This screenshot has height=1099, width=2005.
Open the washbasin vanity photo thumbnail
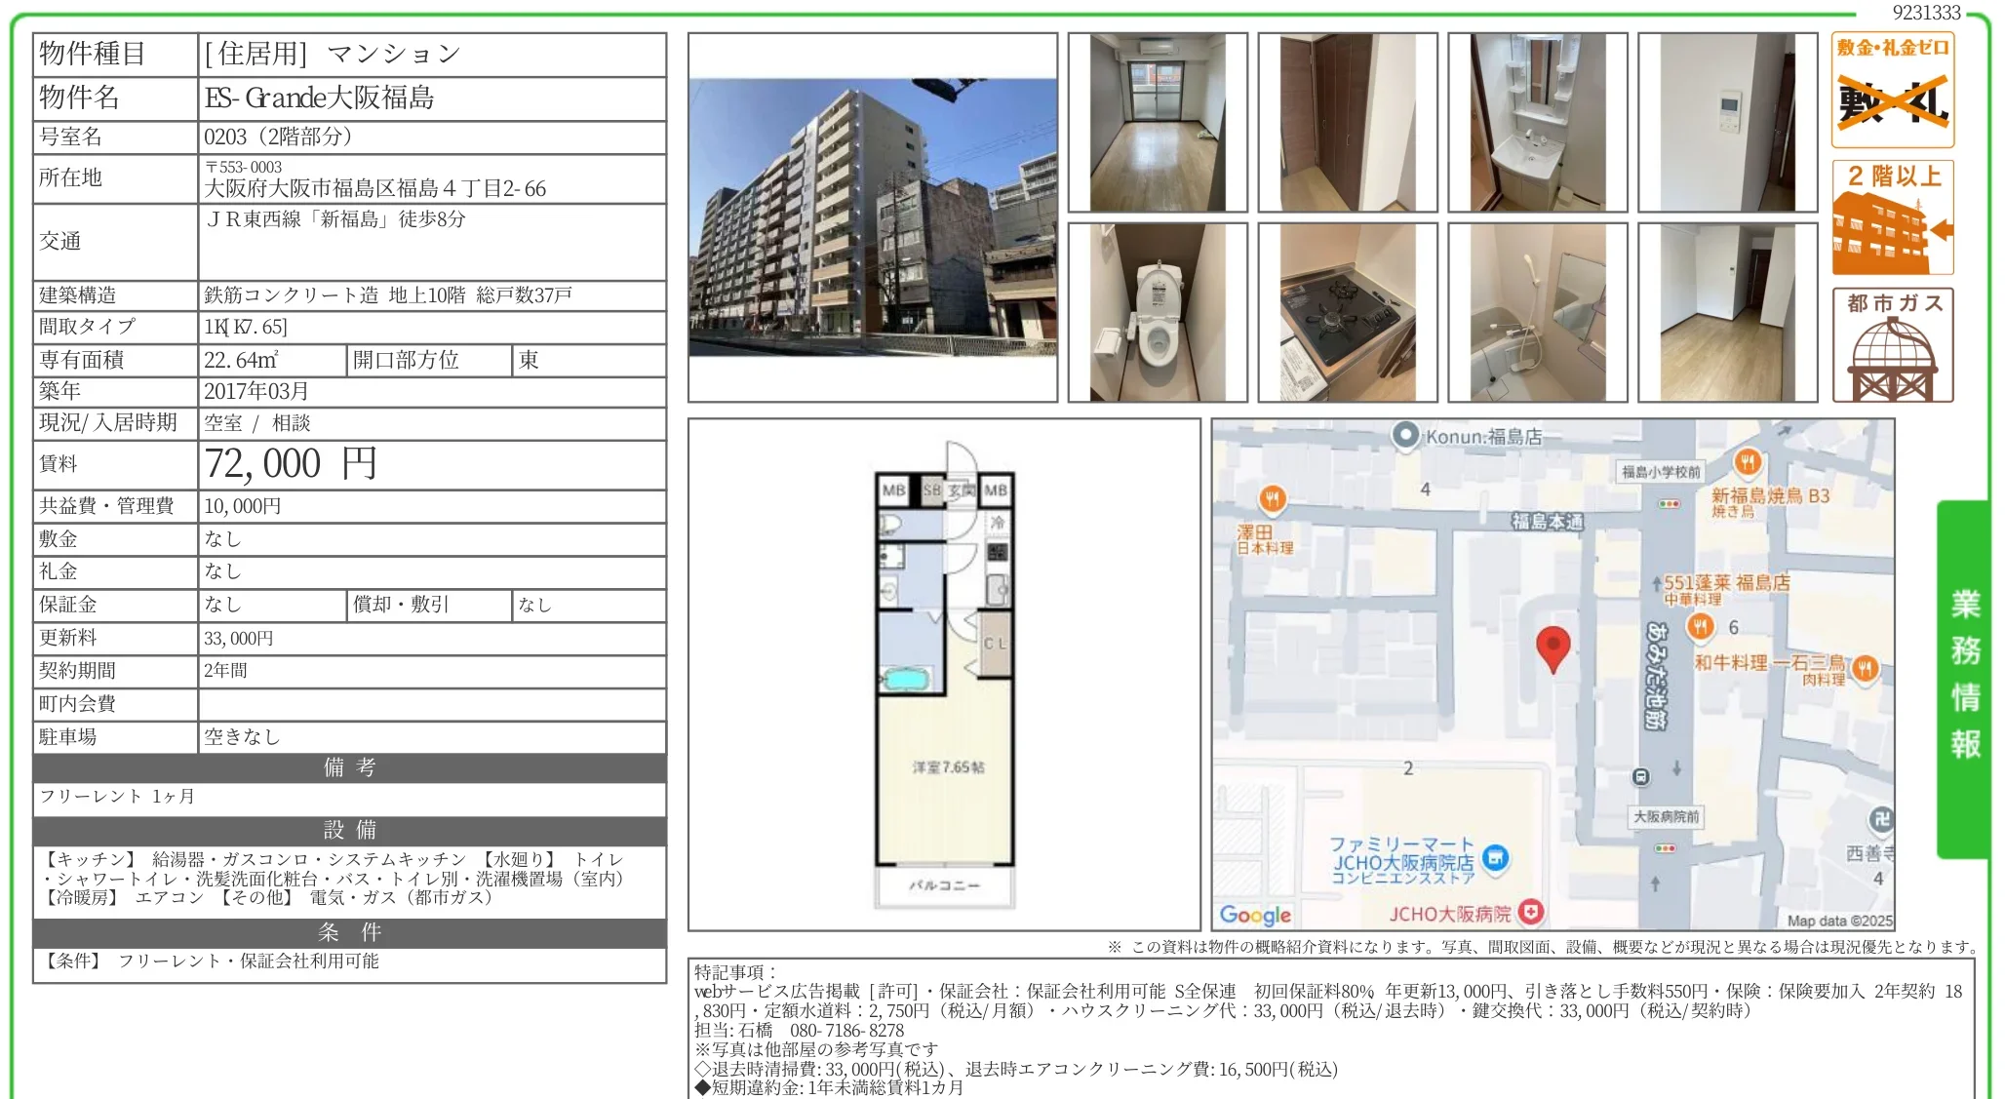click(1537, 122)
